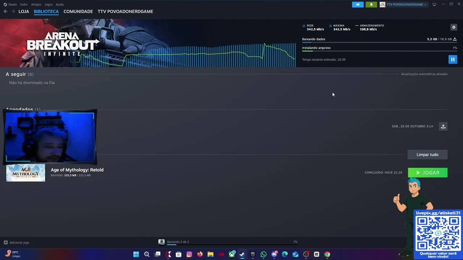
Task: Click the Age of Mythology: Retold title
Action: [x=77, y=170]
